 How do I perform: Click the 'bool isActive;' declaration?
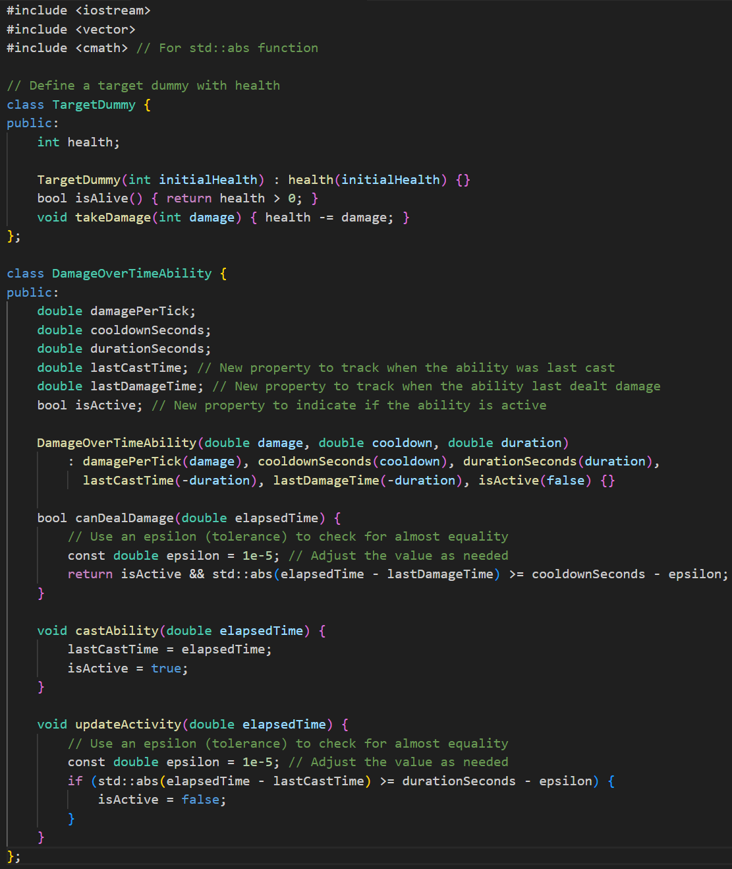(90, 405)
